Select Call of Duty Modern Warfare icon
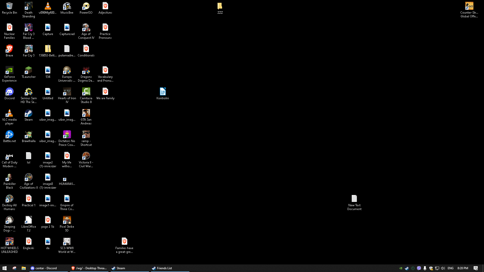 [x=9, y=160]
